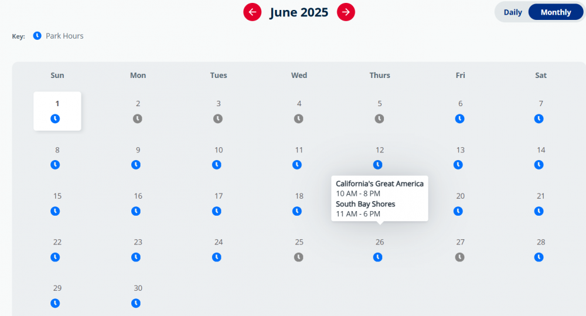586x316 pixels.
Task: Click the clock icon under June 30
Action: coord(136,303)
